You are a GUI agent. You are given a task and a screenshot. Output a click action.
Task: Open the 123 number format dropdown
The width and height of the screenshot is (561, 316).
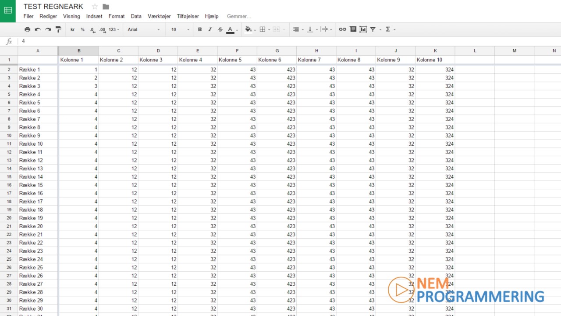tap(114, 29)
